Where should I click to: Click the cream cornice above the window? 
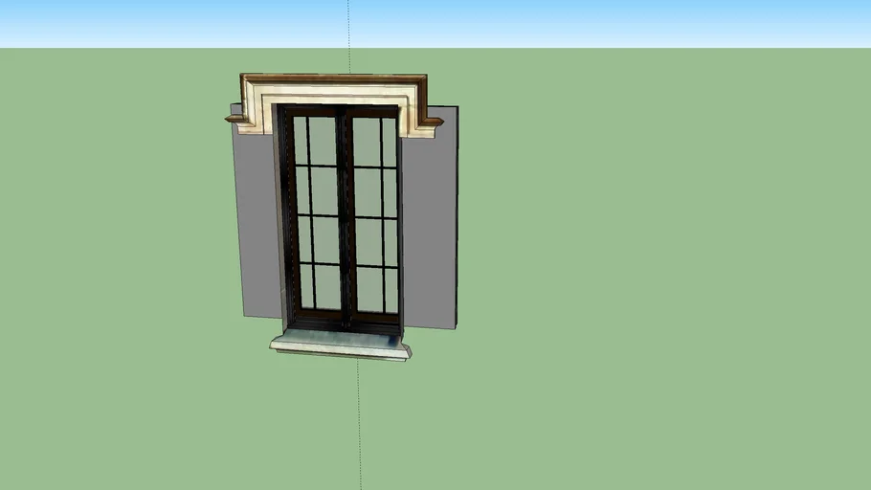(x=335, y=94)
